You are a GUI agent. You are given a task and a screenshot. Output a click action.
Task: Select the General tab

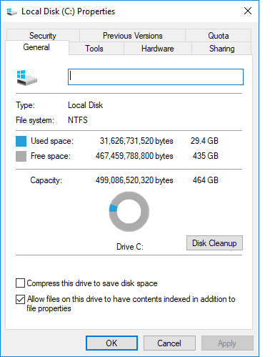click(x=36, y=47)
